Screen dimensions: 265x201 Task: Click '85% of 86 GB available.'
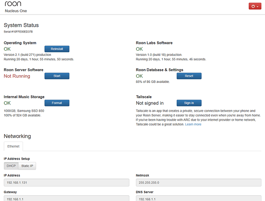[x=153, y=82]
